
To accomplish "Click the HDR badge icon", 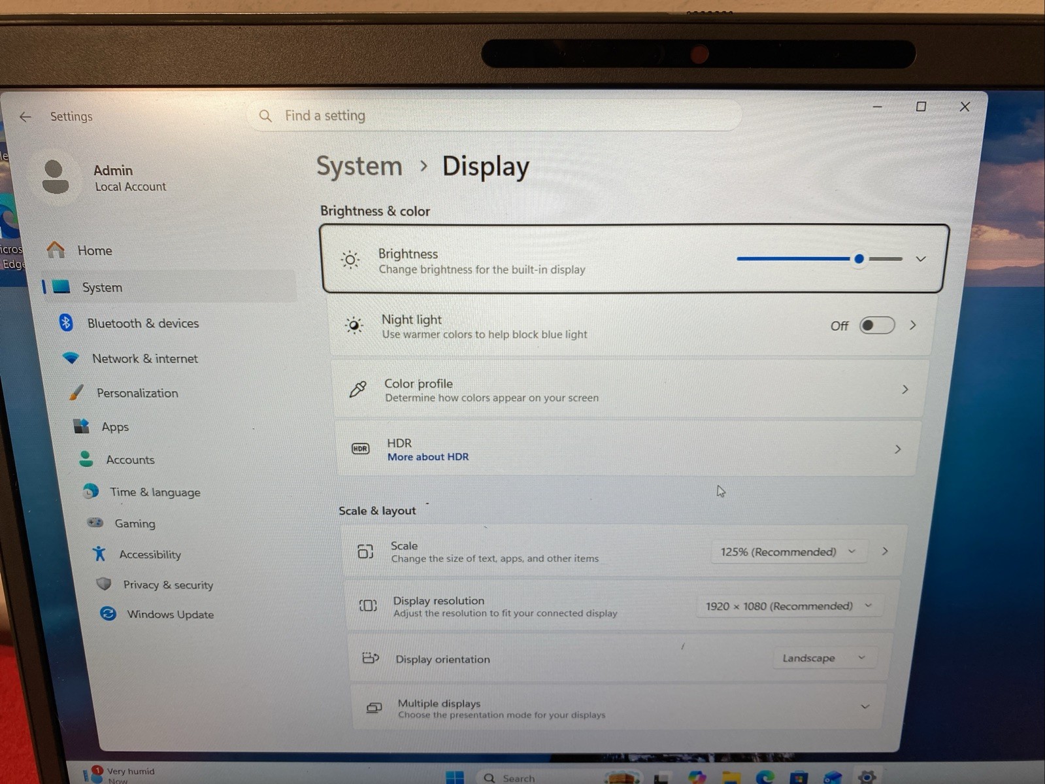I will click(x=361, y=449).
